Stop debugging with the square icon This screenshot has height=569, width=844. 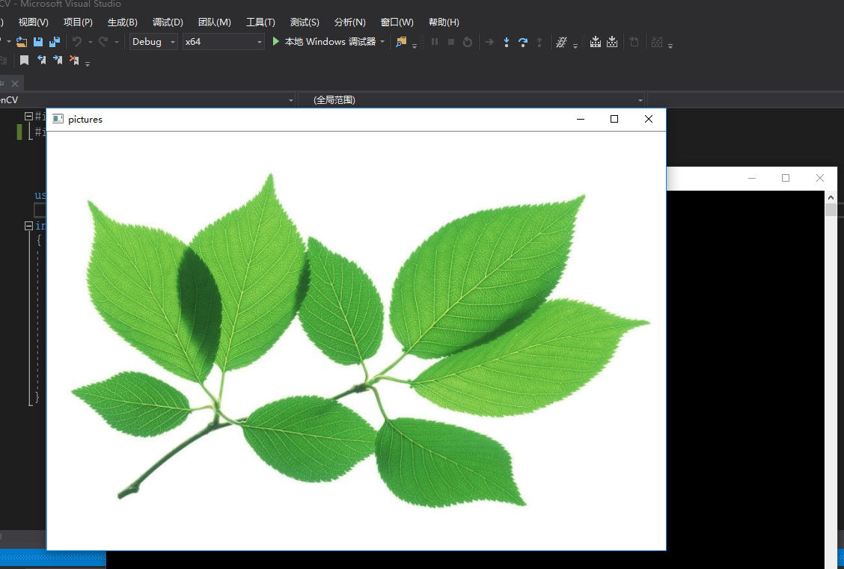pyautogui.click(x=451, y=41)
